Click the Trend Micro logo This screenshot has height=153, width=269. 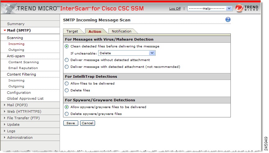pos(247,8)
